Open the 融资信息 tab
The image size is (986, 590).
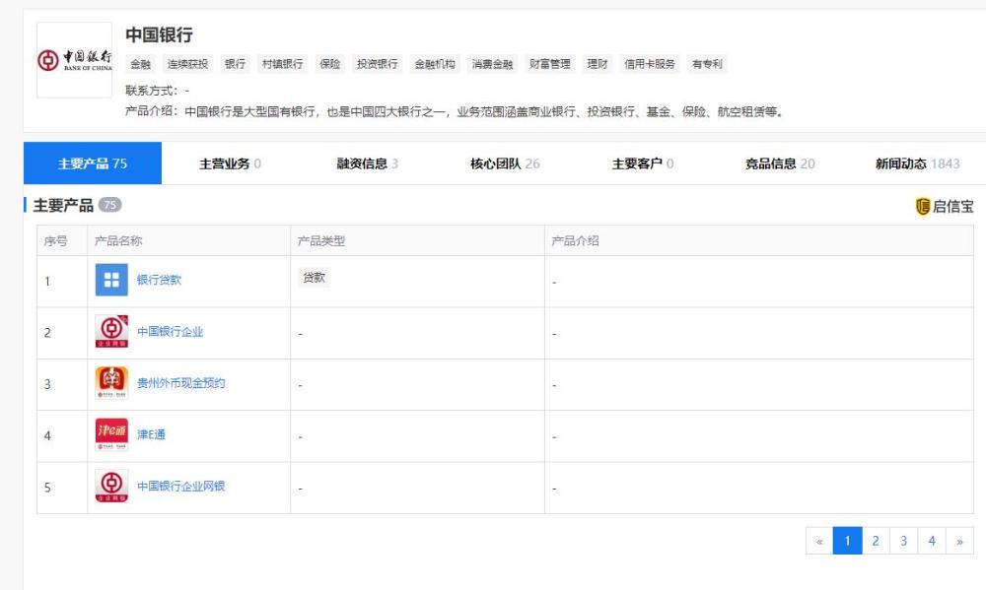[368, 164]
